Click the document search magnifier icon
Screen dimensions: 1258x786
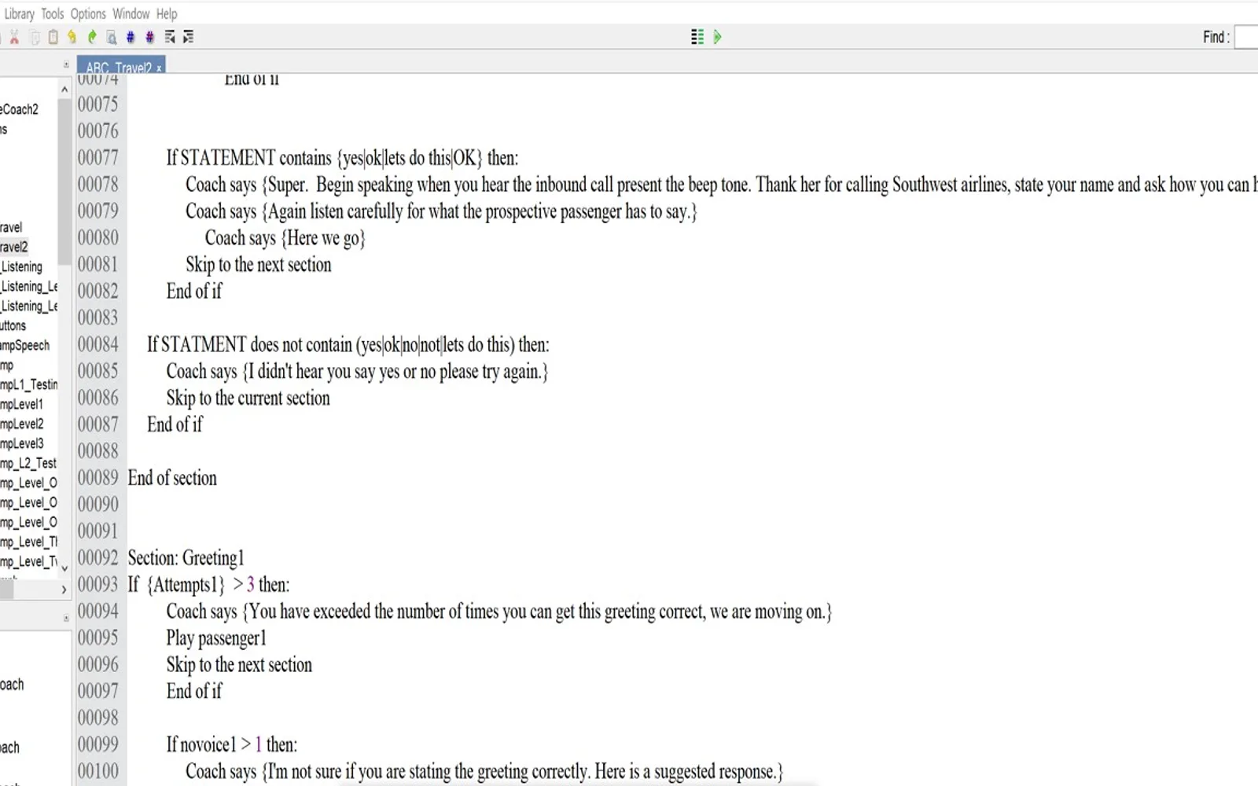coord(112,37)
